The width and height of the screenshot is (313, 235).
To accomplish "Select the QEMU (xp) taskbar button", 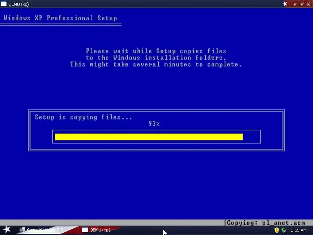I will pos(100,230).
